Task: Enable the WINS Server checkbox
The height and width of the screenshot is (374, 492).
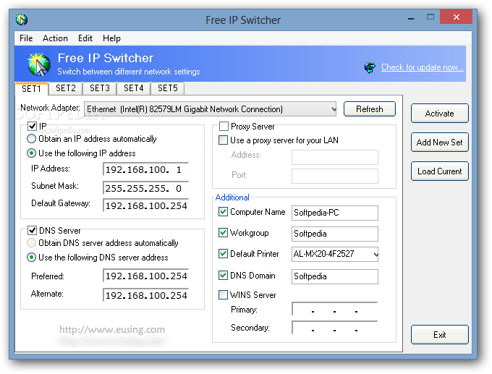Action: pos(223,295)
